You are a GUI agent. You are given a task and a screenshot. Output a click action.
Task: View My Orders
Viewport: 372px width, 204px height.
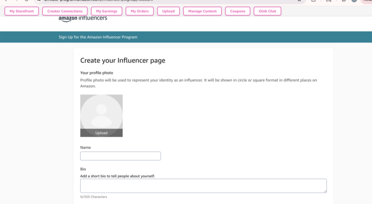click(x=139, y=11)
